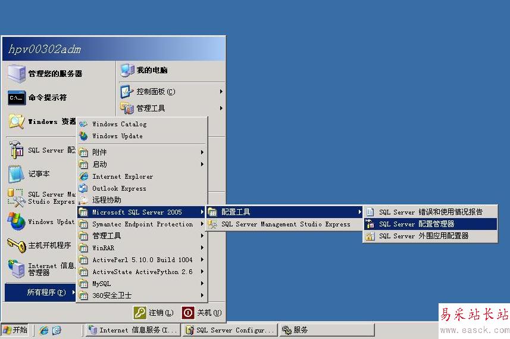Open the Notepad icon
Viewport: 510px width, 339px height.
click(x=17, y=174)
